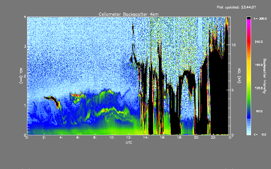Click the '1' label on the km axis
This screenshot has width=271, height=169.
coord(25,105)
